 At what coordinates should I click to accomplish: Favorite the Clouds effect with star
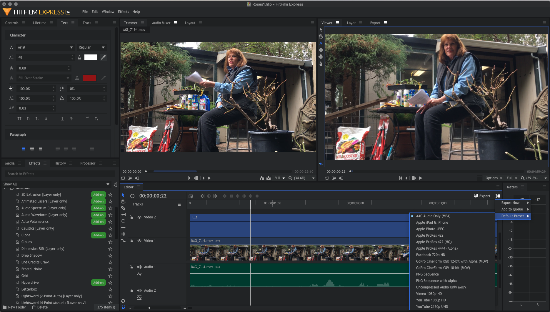[x=110, y=242]
